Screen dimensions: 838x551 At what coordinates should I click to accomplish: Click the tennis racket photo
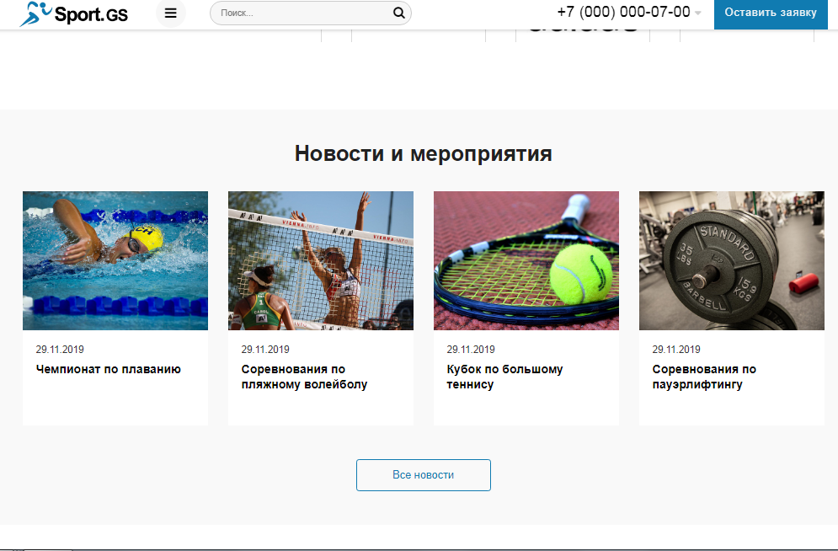526,259
